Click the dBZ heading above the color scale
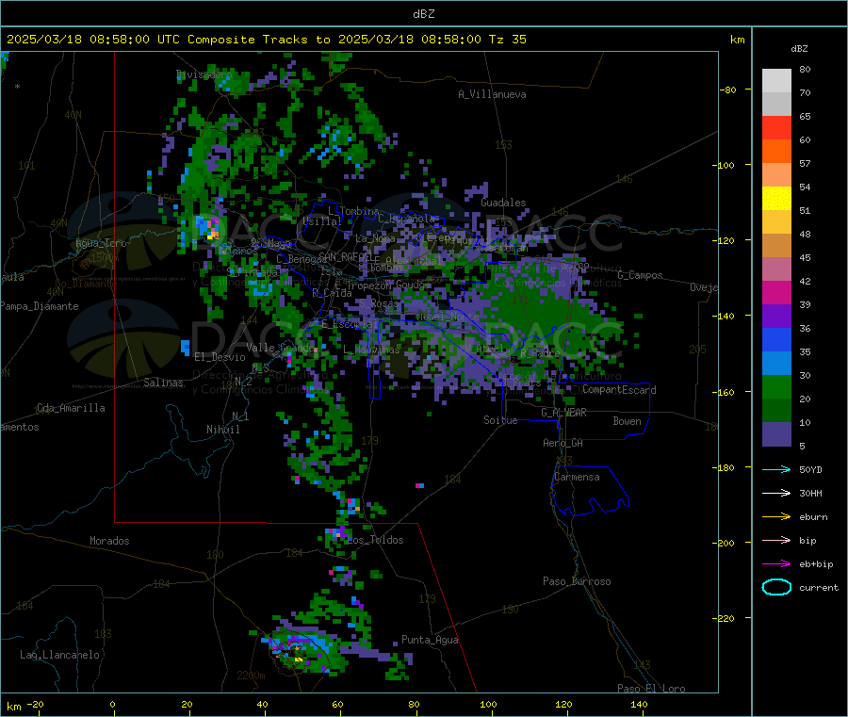The width and height of the screenshot is (848, 717). (799, 49)
